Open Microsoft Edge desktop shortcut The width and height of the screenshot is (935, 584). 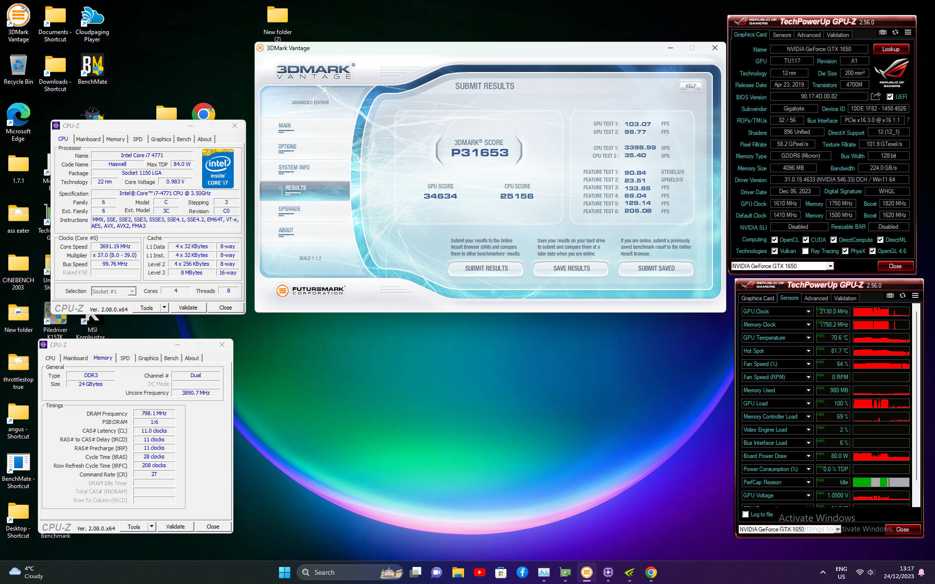coord(19,122)
